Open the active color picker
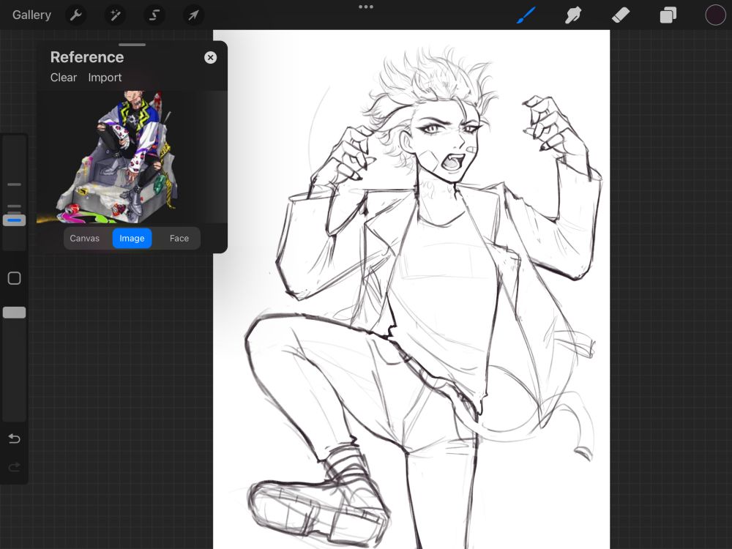This screenshot has height=549, width=732. tap(715, 15)
